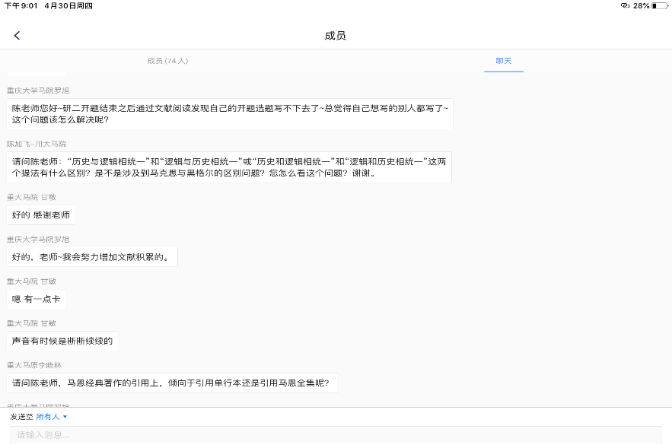Tap the back arrow icon

17,36
